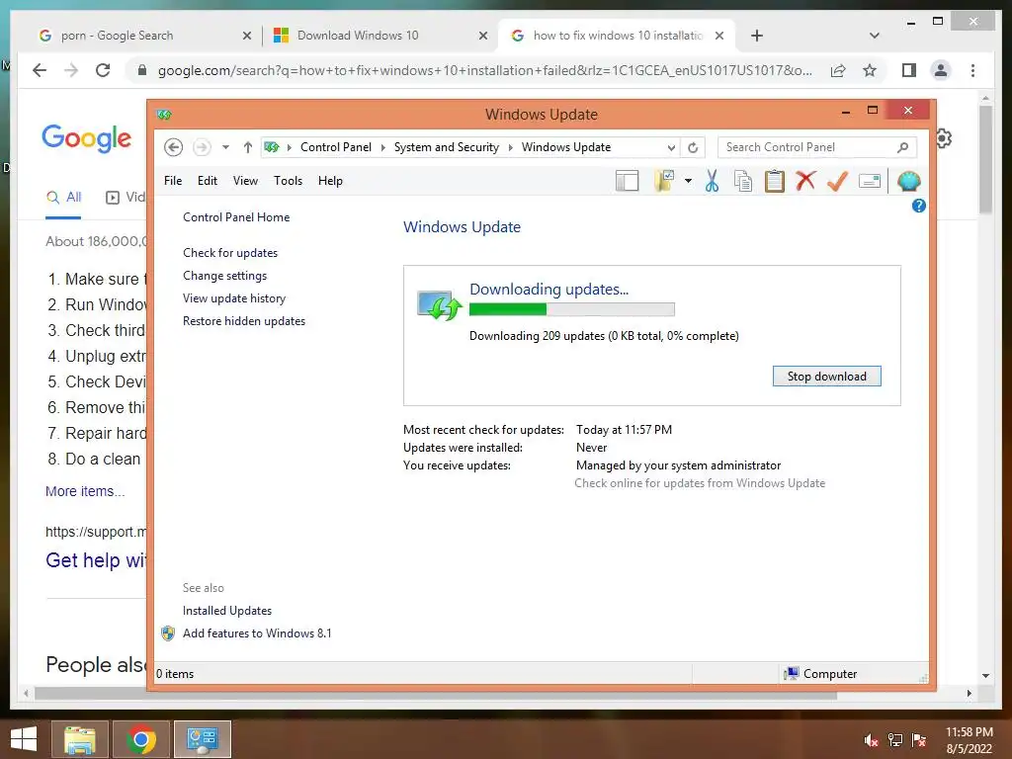Image resolution: width=1012 pixels, height=759 pixels.
Task: Bookmark this page with star icon
Action: [870, 70]
